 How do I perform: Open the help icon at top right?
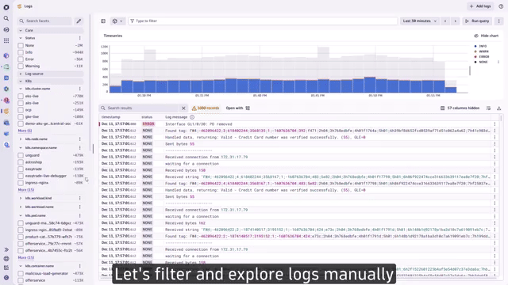click(x=501, y=6)
